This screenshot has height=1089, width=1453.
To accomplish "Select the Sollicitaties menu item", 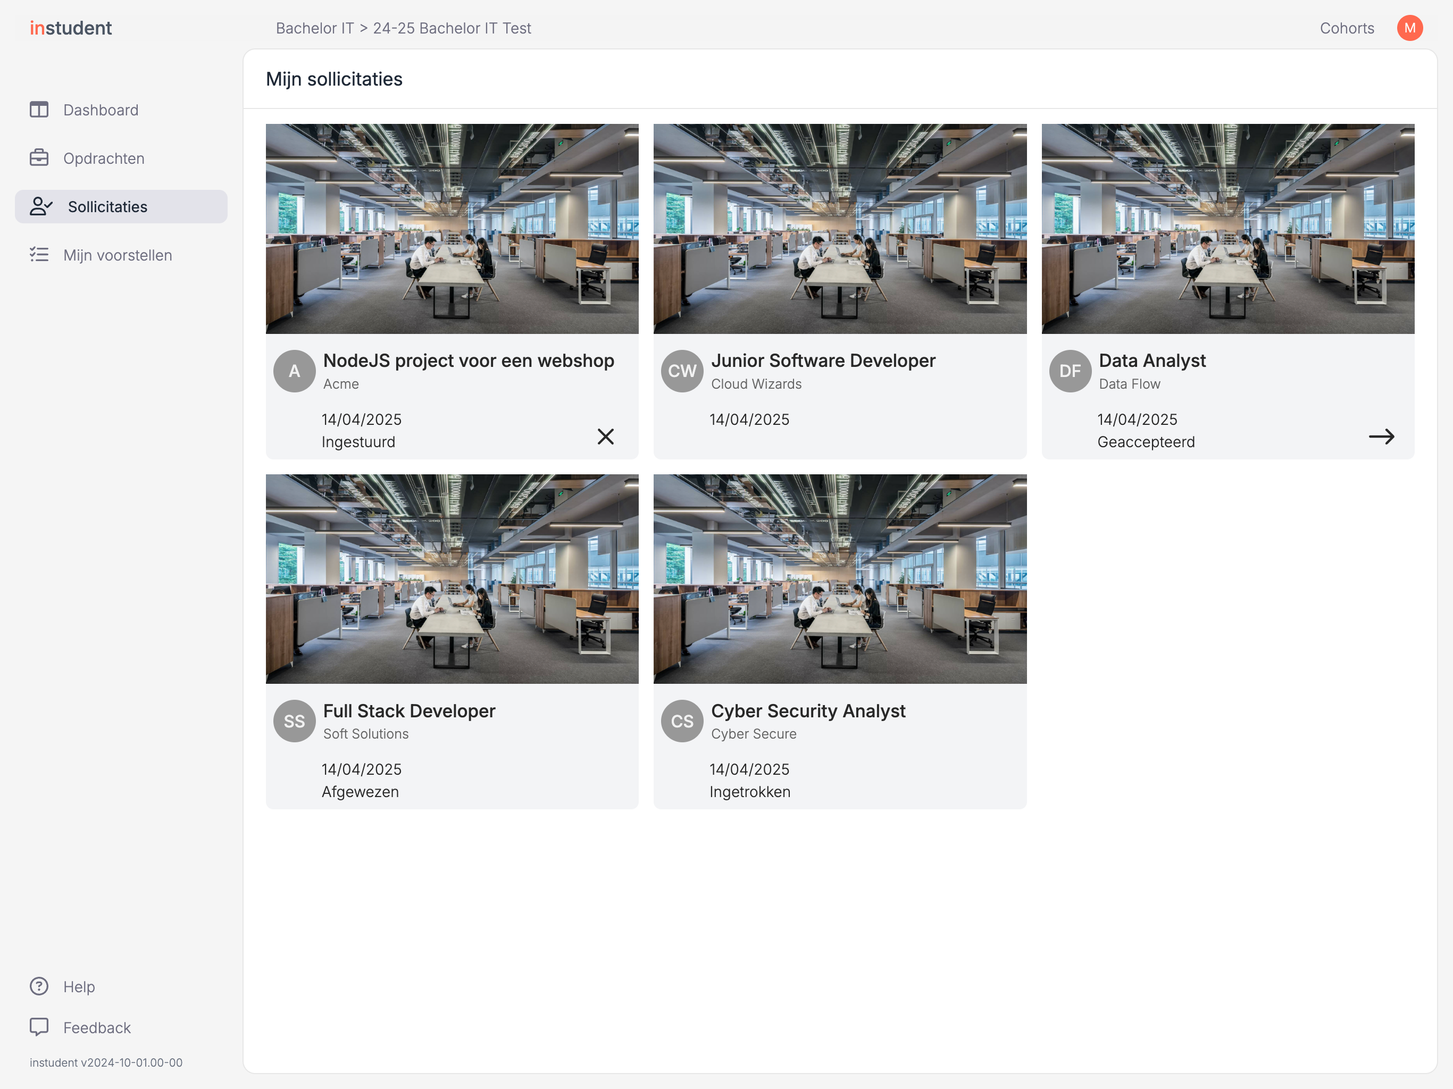I will (x=121, y=206).
